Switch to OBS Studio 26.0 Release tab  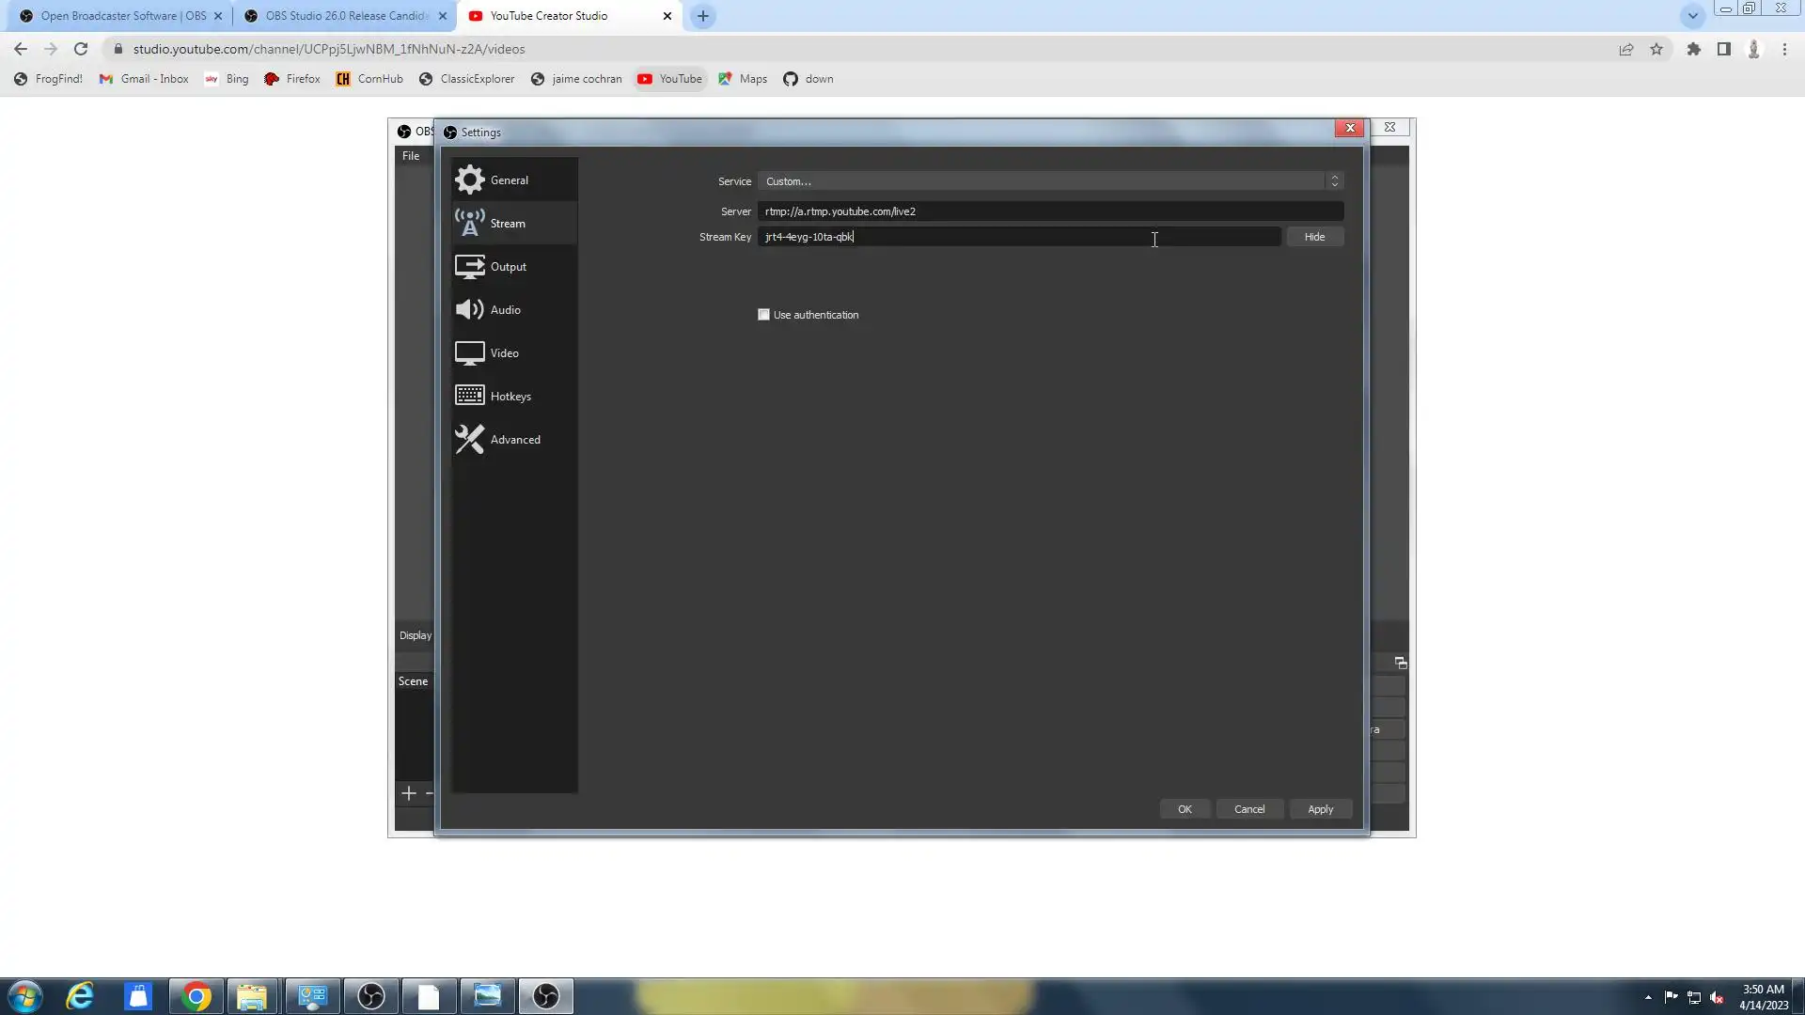(345, 16)
